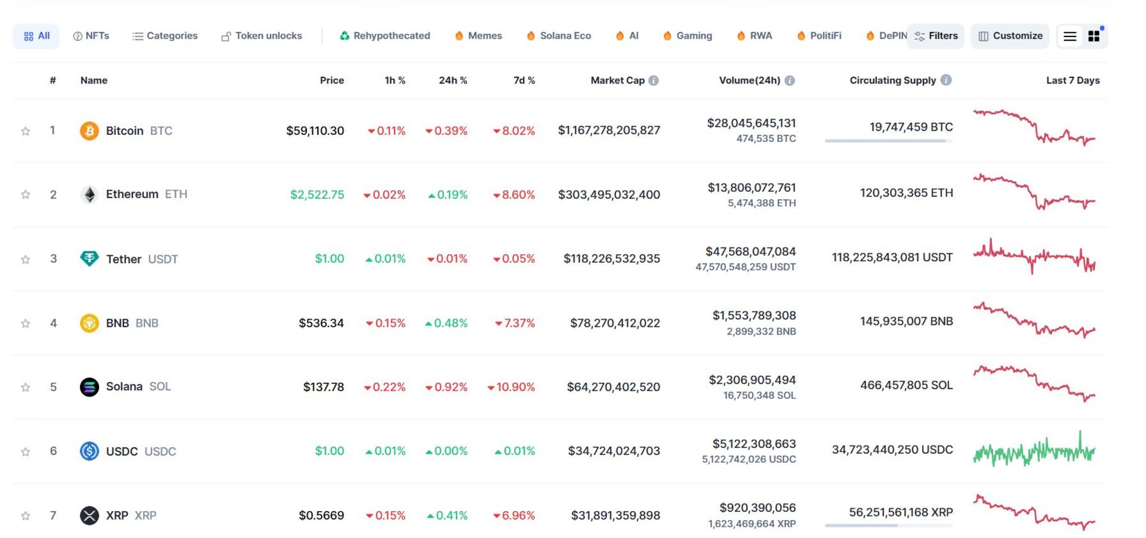The width and height of the screenshot is (1146, 538).
Task: Click the Ethereum diamond logo icon
Action: [90, 194]
